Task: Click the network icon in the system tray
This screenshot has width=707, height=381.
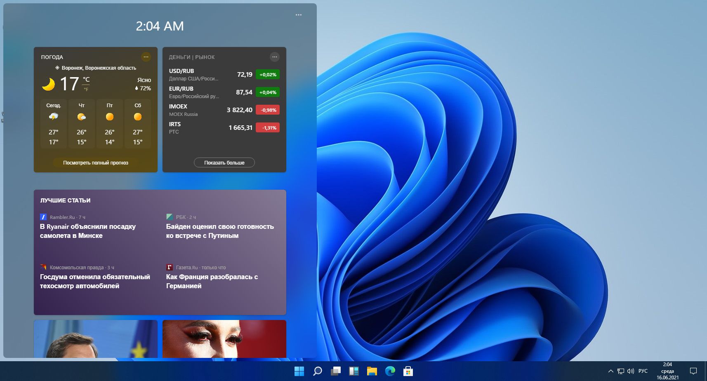Action: coord(621,371)
